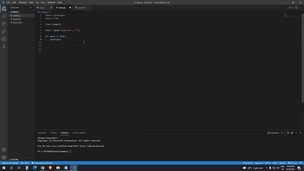Image resolution: width=304 pixels, height=171 pixels.
Task: Open editor More Actions ellipsis
Action: tap(300, 8)
